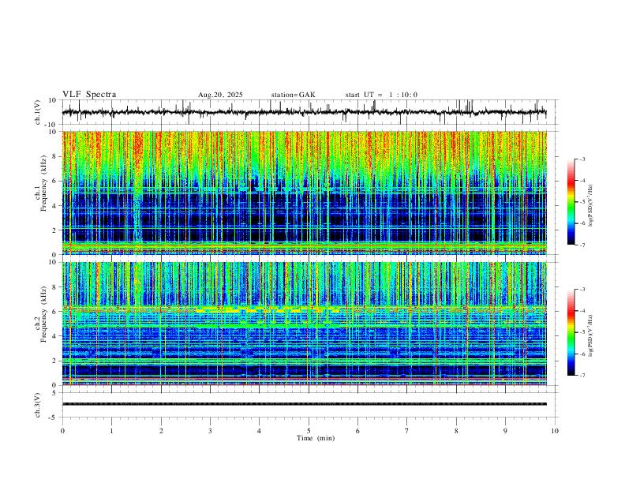Click the "3" tick label on time axis
The width and height of the screenshot is (625, 483).
[x=210, y=431]
